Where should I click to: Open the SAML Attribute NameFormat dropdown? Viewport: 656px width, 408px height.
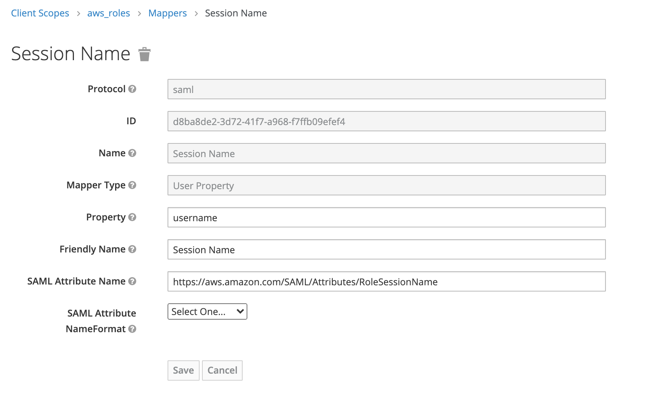pos(207,311)
